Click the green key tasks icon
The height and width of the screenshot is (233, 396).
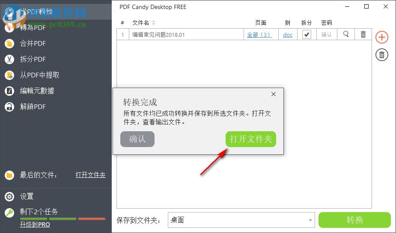pyautogui.click(x=9, y=213)
